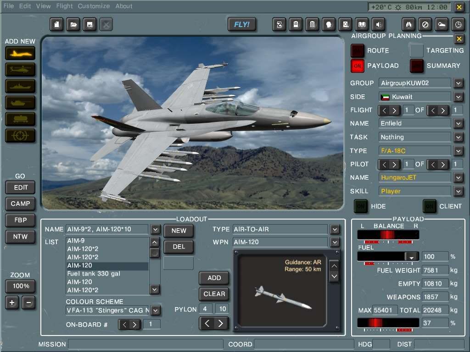Clear the current weapon loadout

214,294
